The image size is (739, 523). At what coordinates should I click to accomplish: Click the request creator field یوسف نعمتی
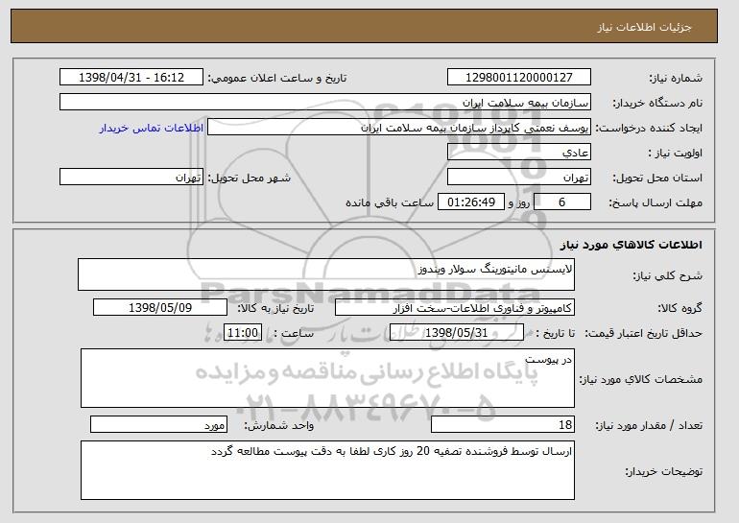coord(399,128)
